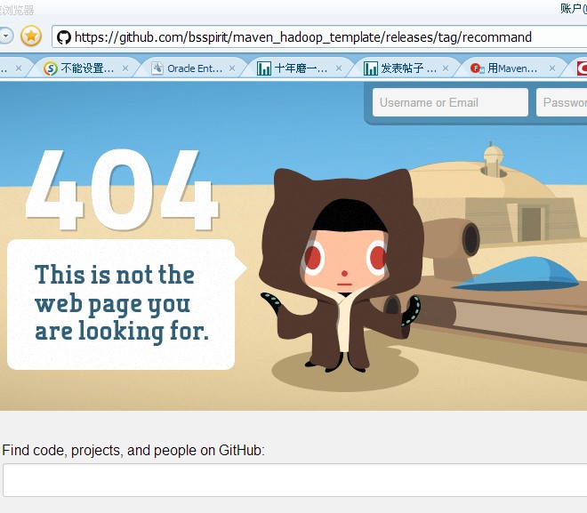The width and height of the screenshot is (587, 513).
Task: Click the chart icon on 发表帖子 tab
Action: pos(371,68)
